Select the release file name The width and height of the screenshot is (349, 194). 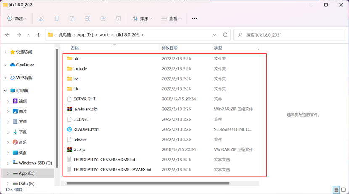point(80,139)
